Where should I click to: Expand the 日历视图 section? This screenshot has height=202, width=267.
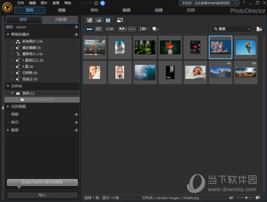[x=8, y=107]
